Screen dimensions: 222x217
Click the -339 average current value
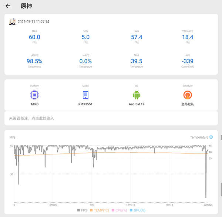pyautogui.click(x=188, y=61)
